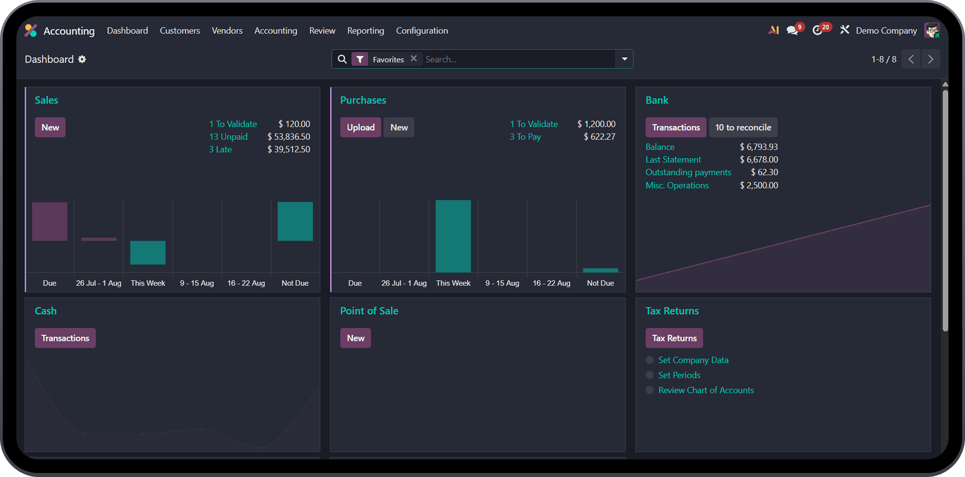Image resolution: width=965 pixels, height=477 pixels.
Task: Click the dashboard vertical scrollbar
Action: [945, 211]
